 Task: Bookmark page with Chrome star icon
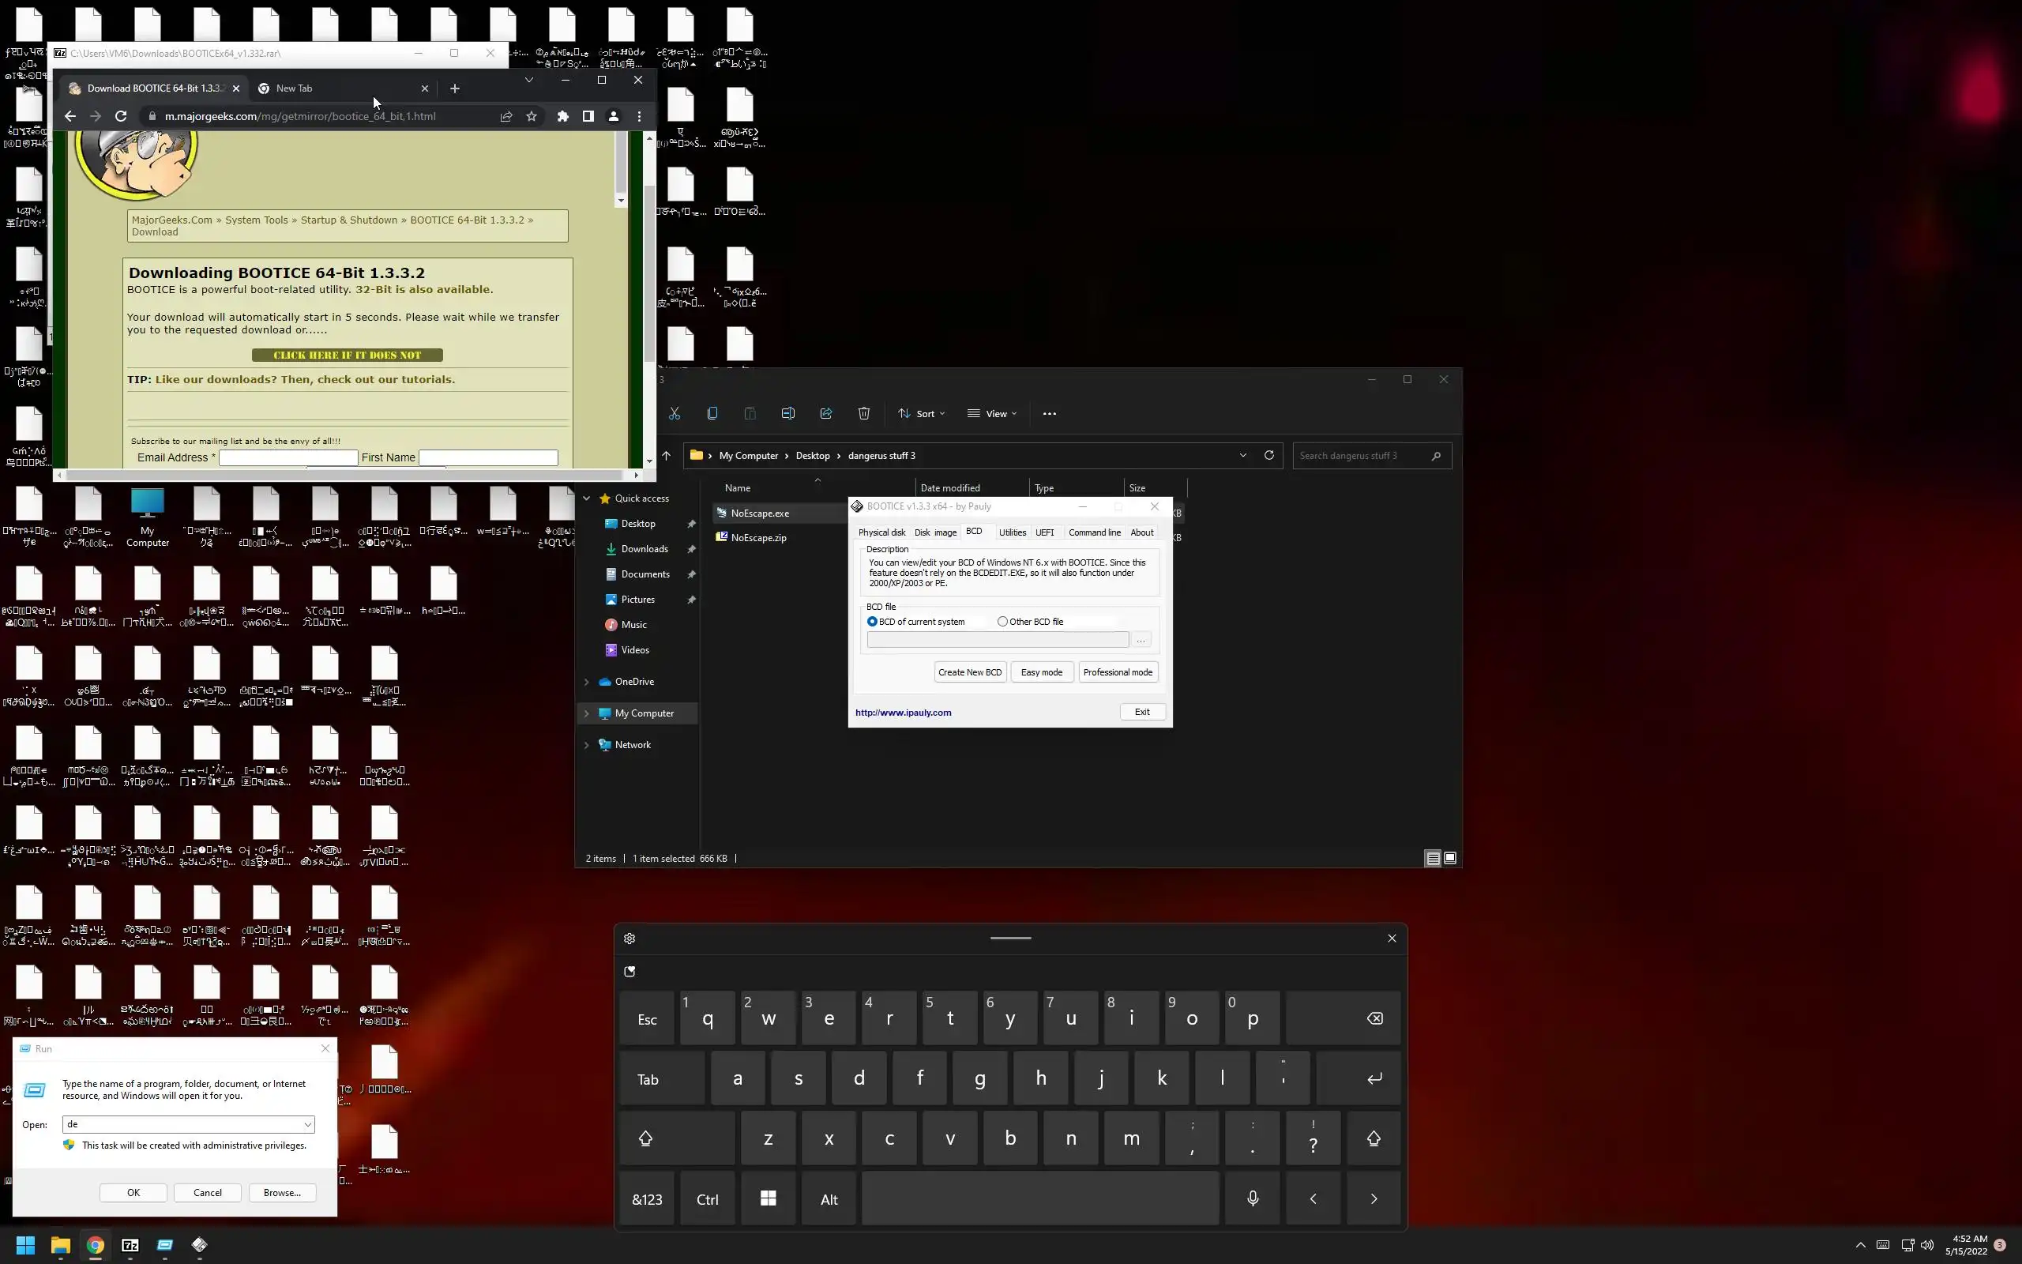point(532,117)
